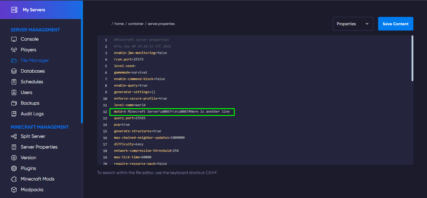Viewport: 427px width, 198px height.
Task: Click the Schedules clipboard icon
Action: click(x=14, y=82)
